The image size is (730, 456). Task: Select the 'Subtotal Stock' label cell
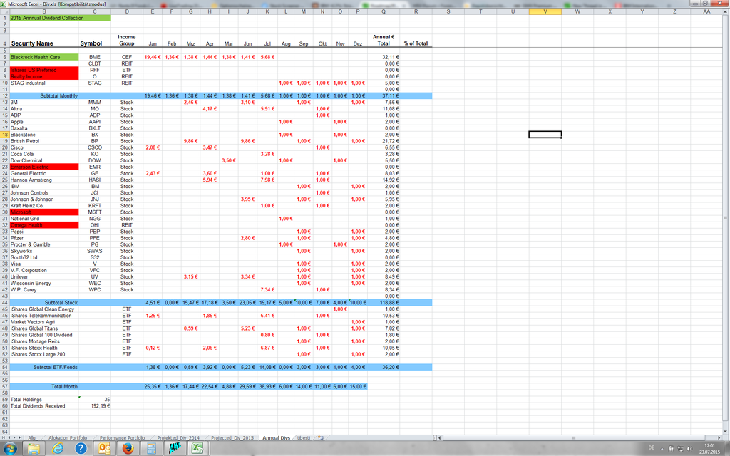44,302
